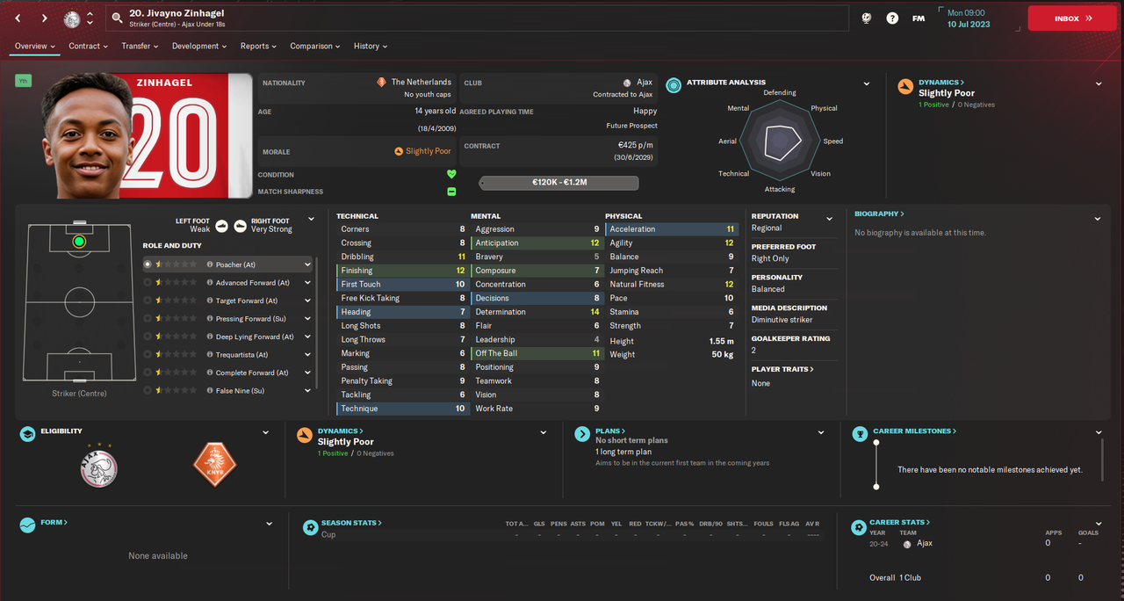The height and width of the screenshot is (601, 1124).
Task: Expand the Poacher role duty dropdown
Action: (x=307, y=264)
